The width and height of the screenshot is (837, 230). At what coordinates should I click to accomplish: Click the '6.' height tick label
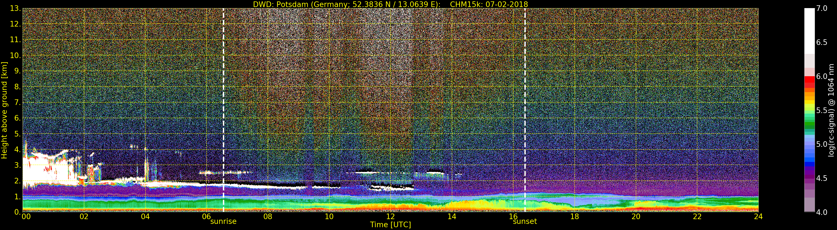[18, 118]
